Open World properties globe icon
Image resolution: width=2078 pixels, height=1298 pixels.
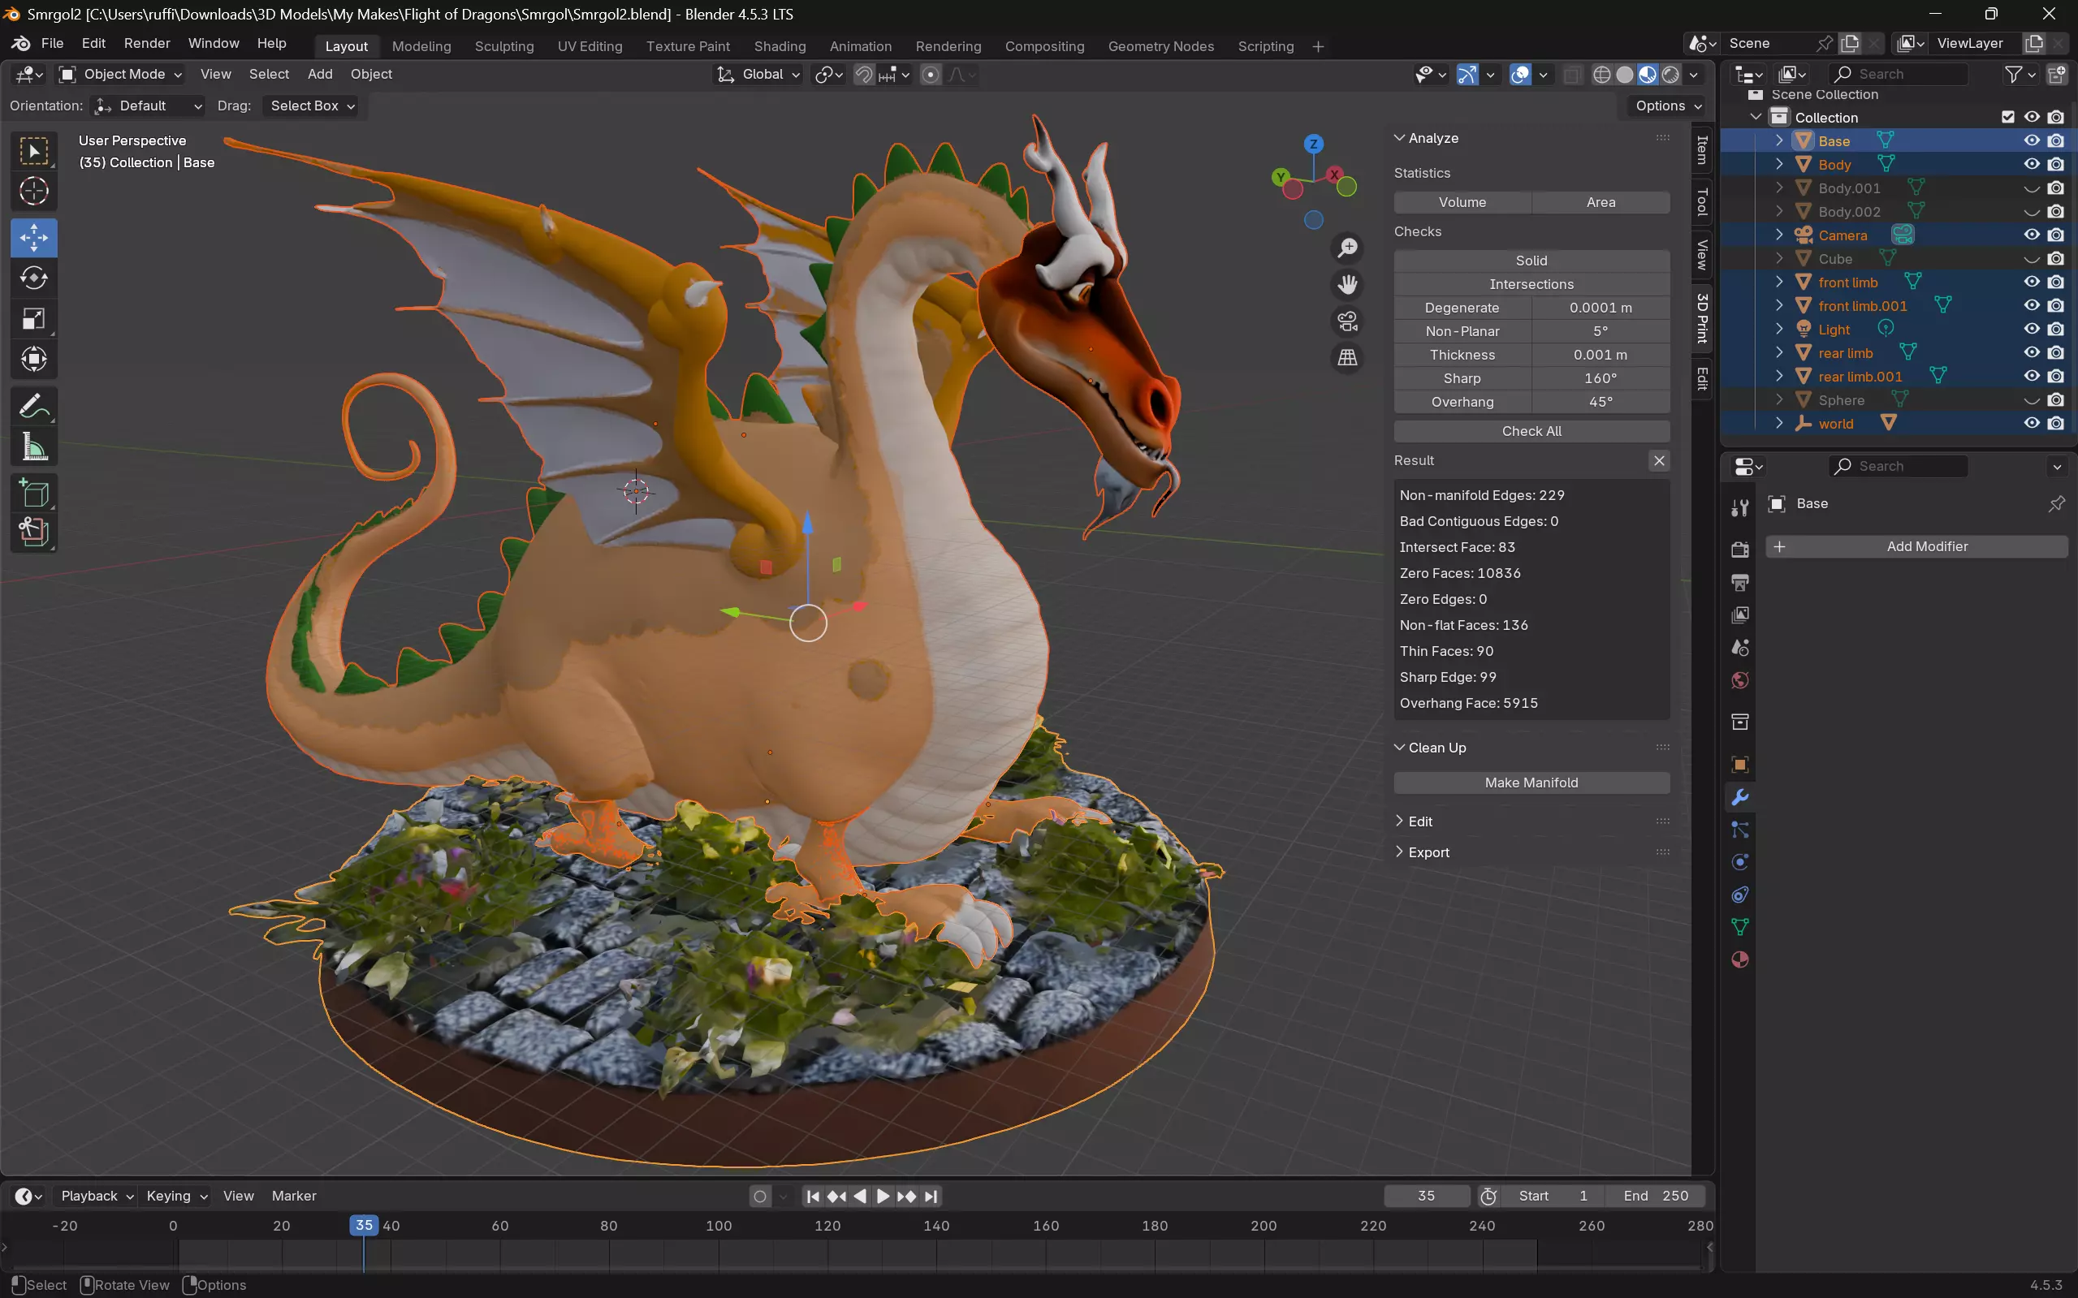pos(1739,681)
